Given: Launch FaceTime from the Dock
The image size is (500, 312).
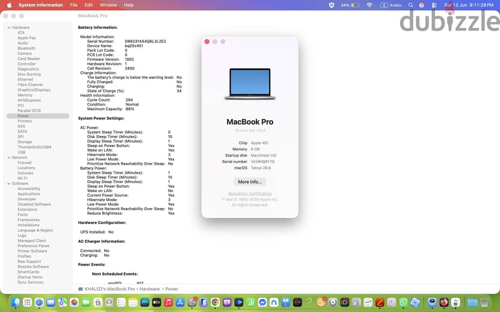Looking at the screenshot, I should (86, 303).
